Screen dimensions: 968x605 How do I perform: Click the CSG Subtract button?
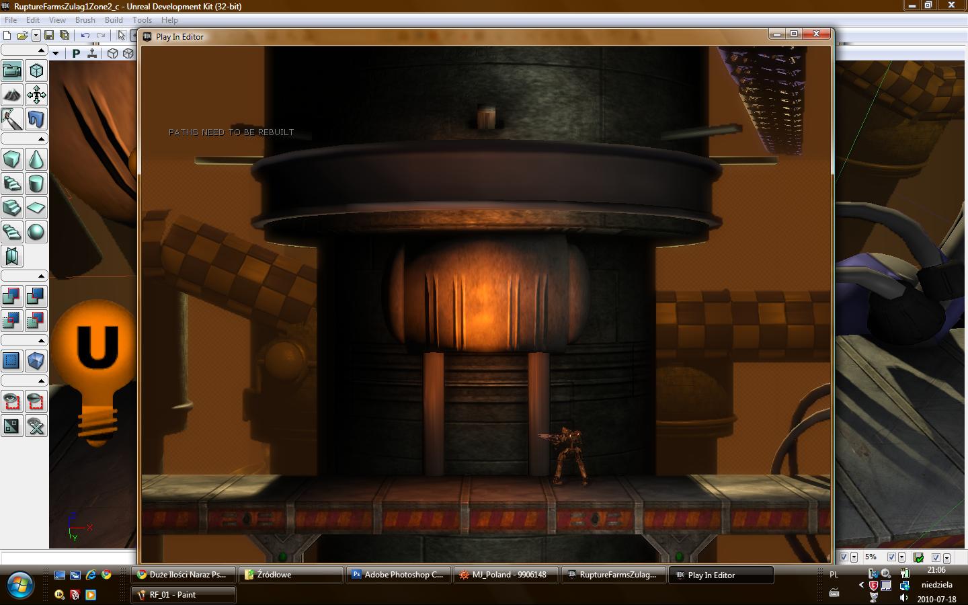(36, 296)
